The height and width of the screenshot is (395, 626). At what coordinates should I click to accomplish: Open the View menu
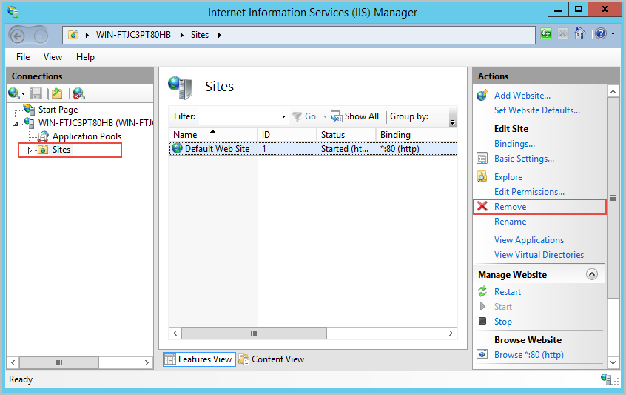[x=53, y=57]
